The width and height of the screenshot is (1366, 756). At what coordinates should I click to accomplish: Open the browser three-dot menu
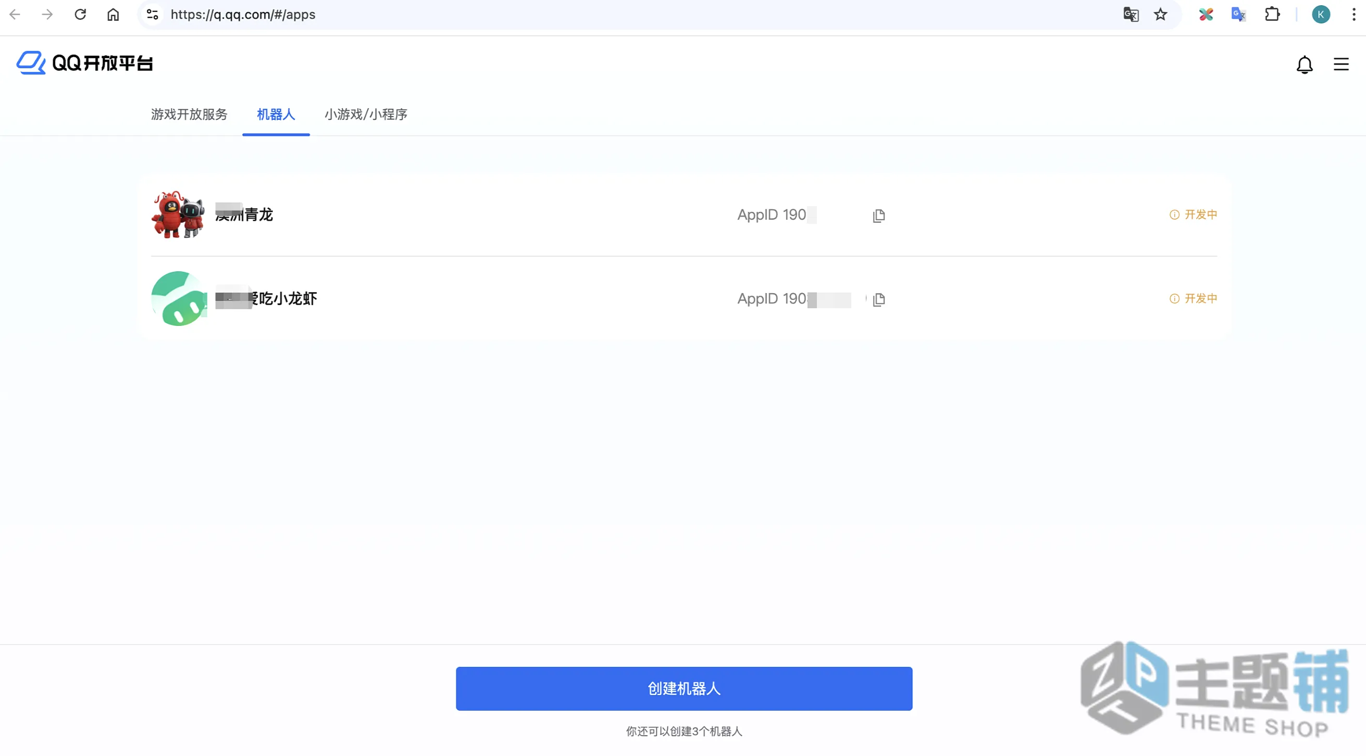(1353, 14)
